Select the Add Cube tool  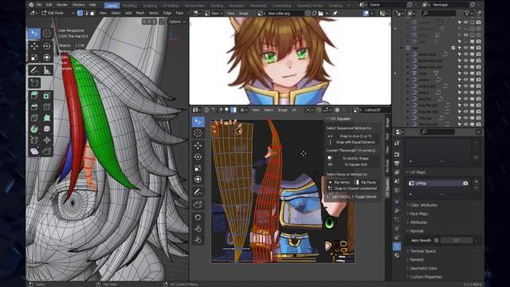click(x=34, y=83)
